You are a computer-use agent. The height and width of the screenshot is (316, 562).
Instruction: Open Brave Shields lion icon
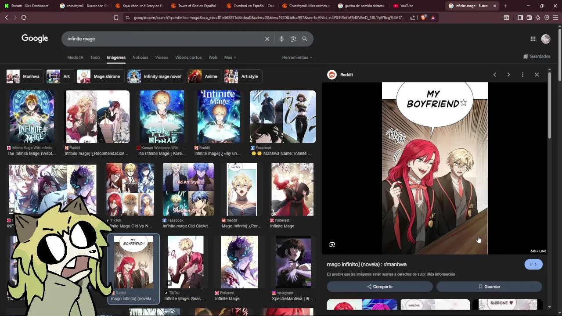[423, 18]
